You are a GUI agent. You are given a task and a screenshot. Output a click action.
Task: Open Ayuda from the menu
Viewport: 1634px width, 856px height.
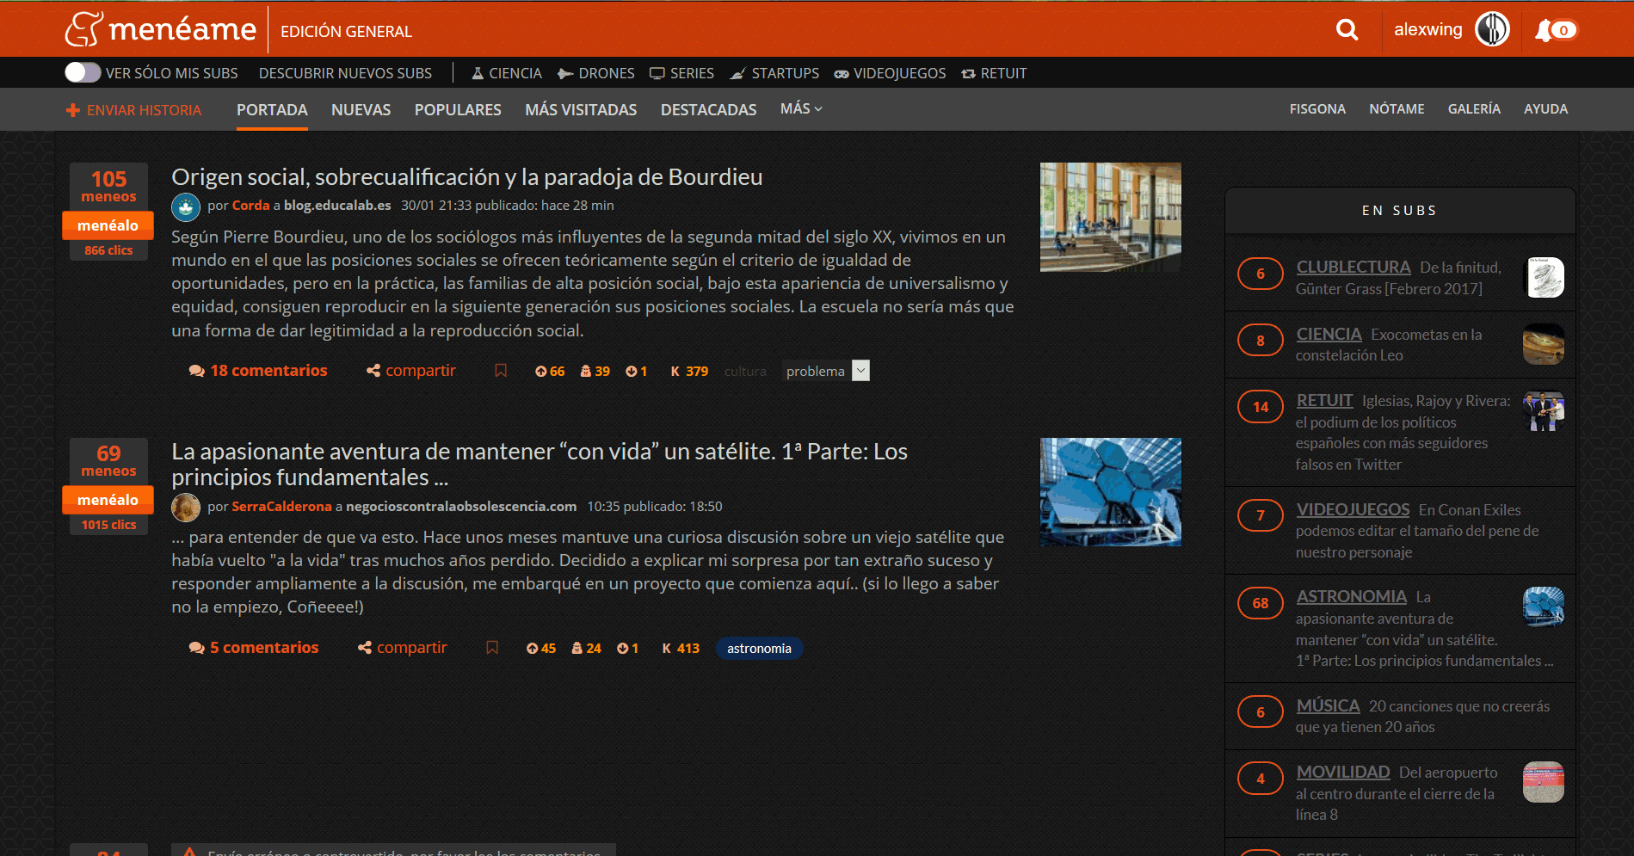(1545, 108)
